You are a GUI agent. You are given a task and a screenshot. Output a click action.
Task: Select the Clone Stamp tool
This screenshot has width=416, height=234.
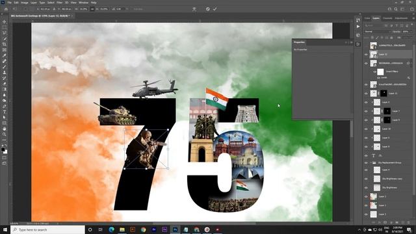(5, 72)
